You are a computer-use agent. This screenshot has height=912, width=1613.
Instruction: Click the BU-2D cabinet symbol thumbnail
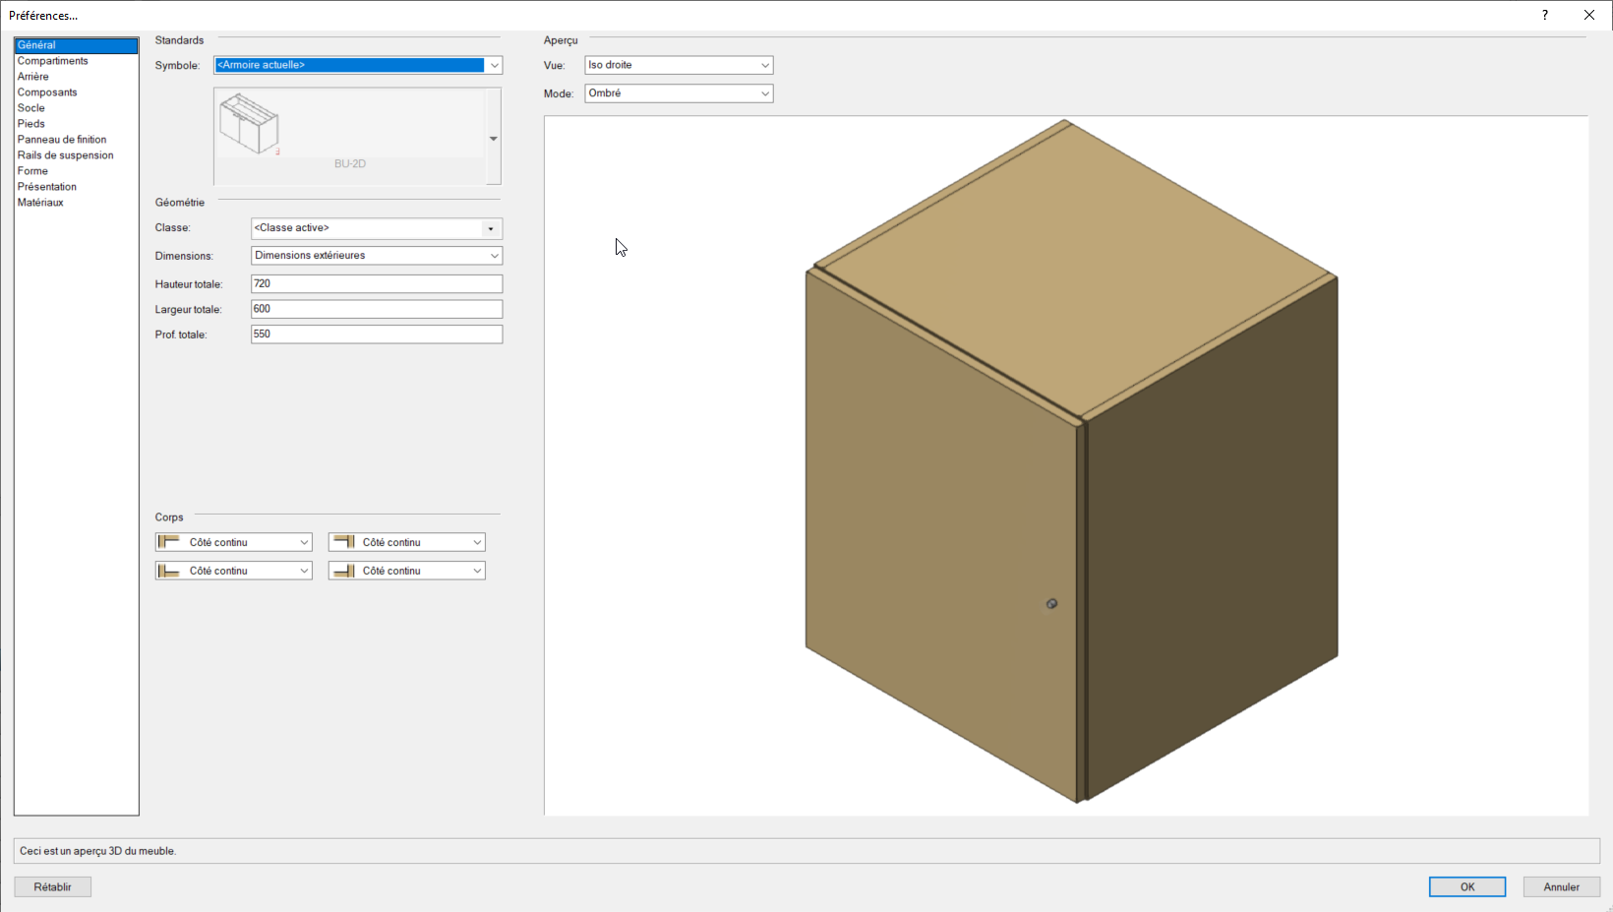pyautogui.click(x=250, y=125)
